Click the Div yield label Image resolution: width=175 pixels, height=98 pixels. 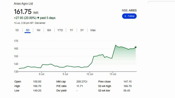61,91
